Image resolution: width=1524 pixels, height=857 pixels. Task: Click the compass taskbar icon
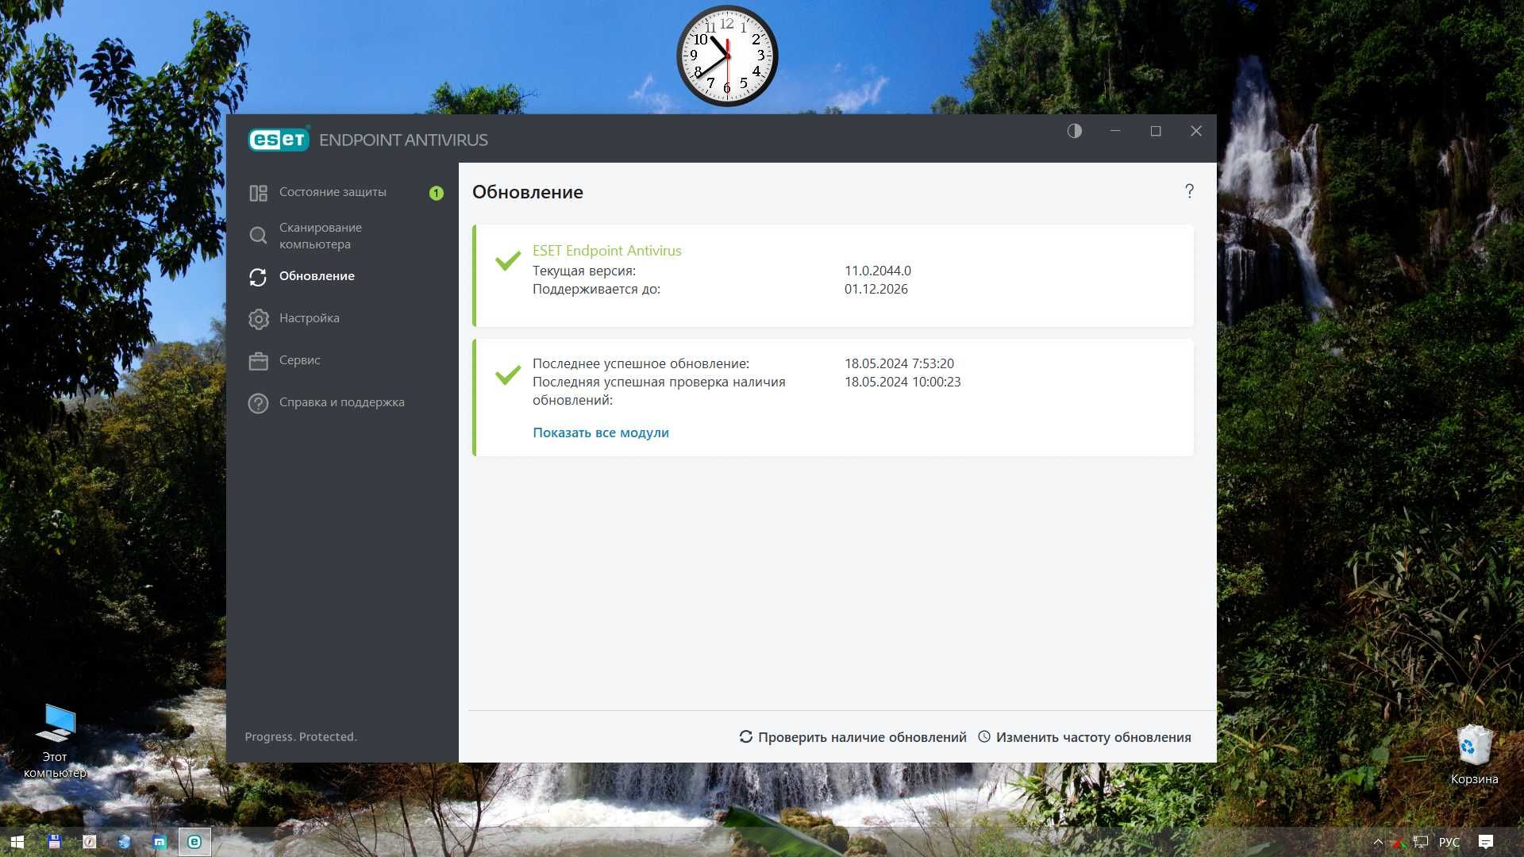[x=90, y=842]
